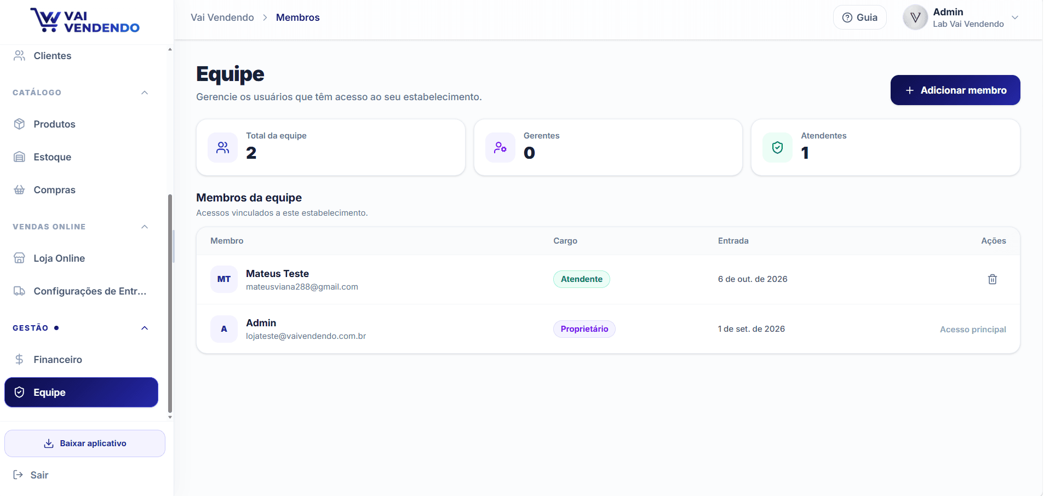The image size is (1044, 496).
Task: Click the Sair logout arrow icon
Action: (18, 475)
